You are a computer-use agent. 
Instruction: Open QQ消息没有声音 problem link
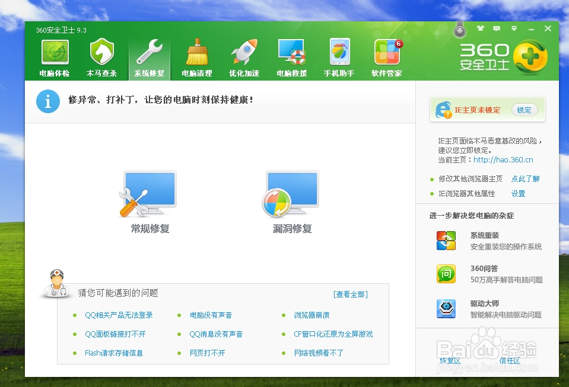(216, 334)
